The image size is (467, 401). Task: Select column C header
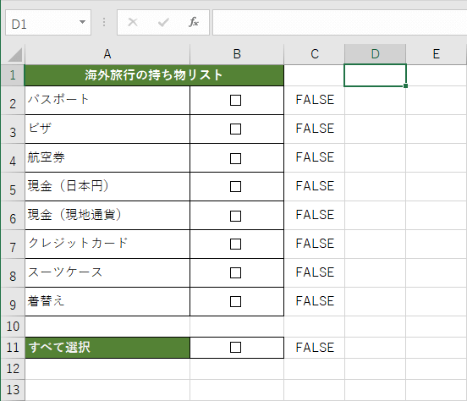click(315, 54)
